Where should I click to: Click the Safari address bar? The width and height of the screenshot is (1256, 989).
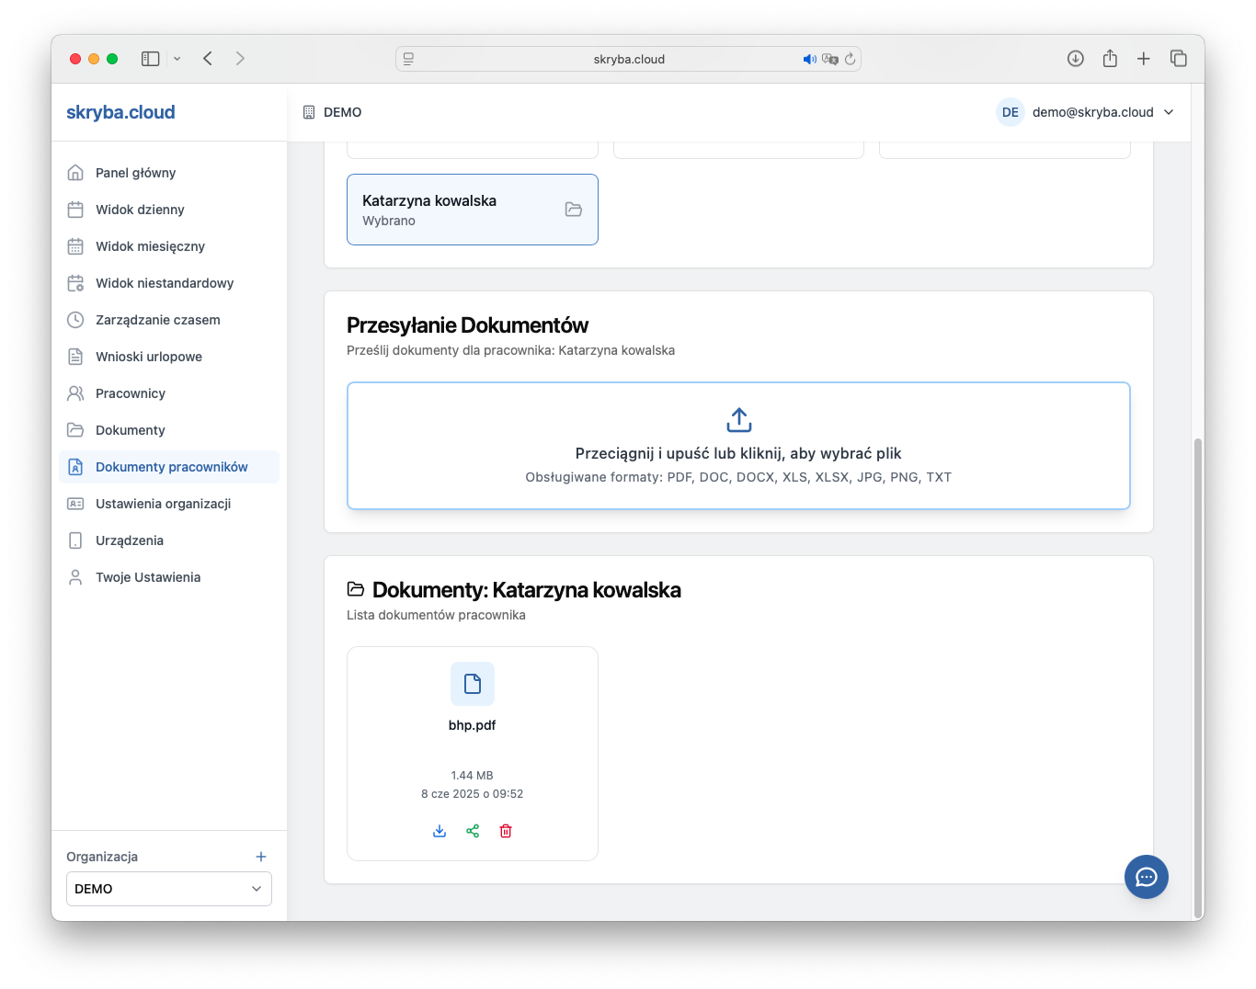click(629, 59)
